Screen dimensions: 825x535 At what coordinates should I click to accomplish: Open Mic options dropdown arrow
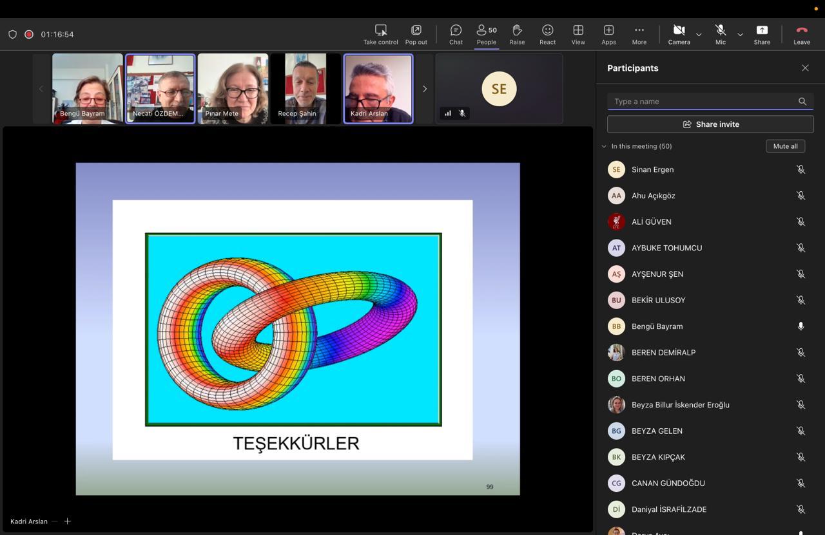[x=740, y=34]
